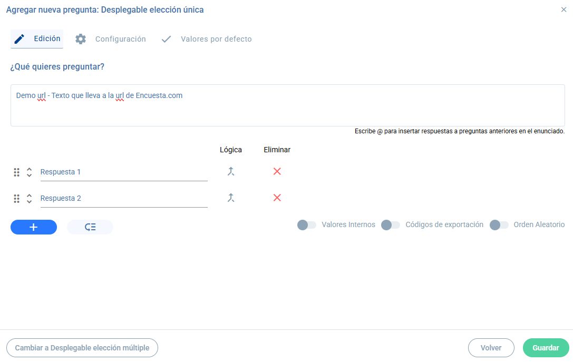Enable the Valores Internos toggle

tap(307, 224)
